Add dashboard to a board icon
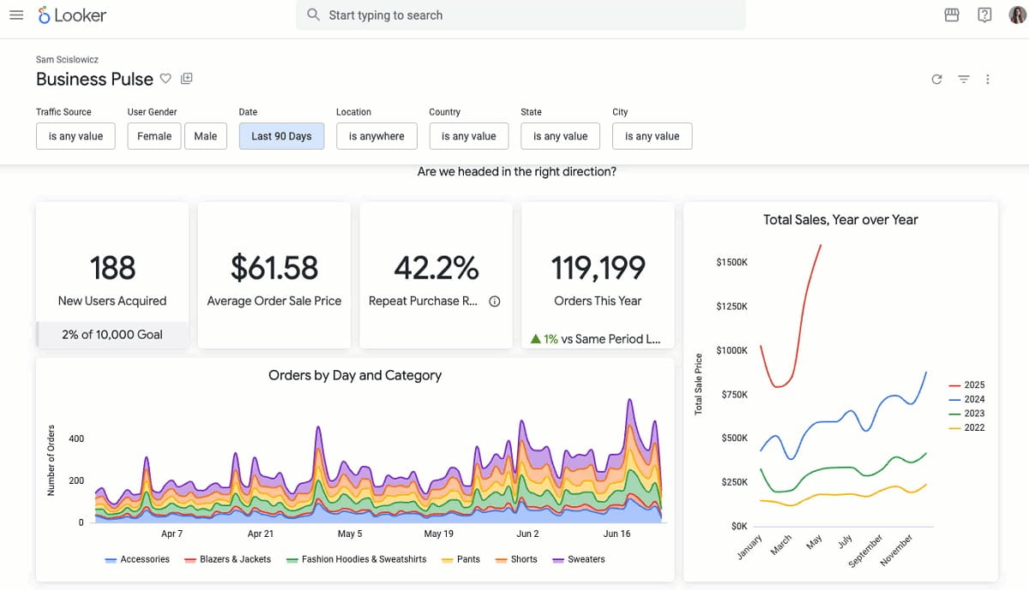Image resolution: width=1029 pixels, height=590 pixels. (x=187, y=79)
